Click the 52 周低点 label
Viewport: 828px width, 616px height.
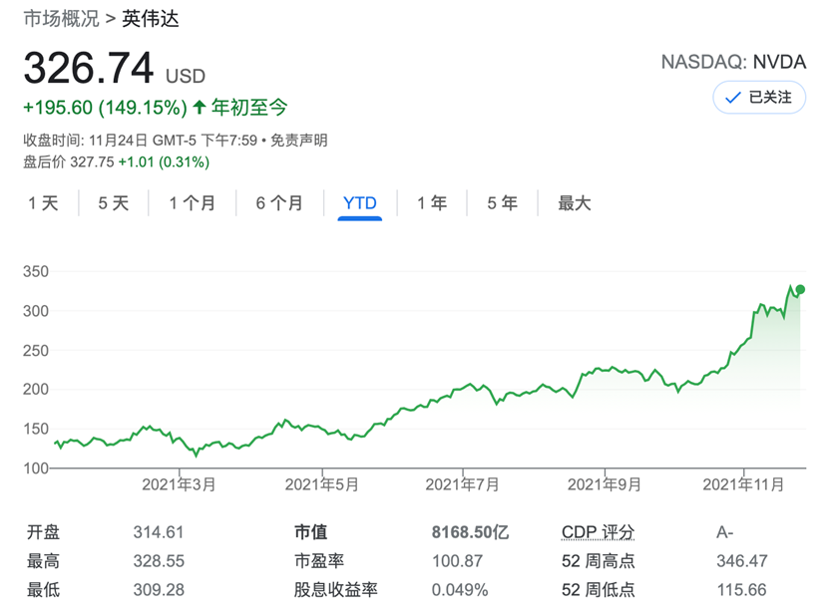(x=599, y=590)
